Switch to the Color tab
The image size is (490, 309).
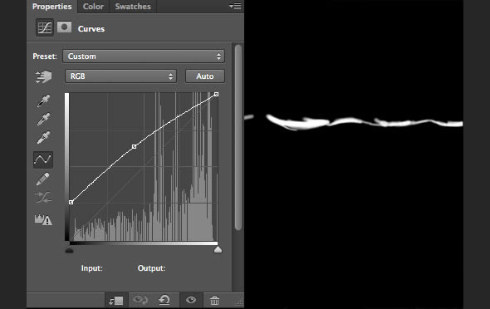point(93,7)
